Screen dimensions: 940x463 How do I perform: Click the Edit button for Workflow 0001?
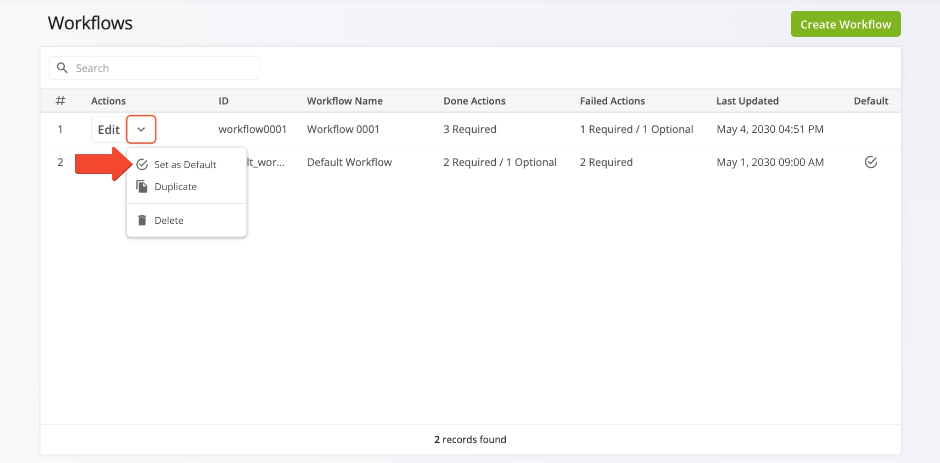[x=109, y=130]
